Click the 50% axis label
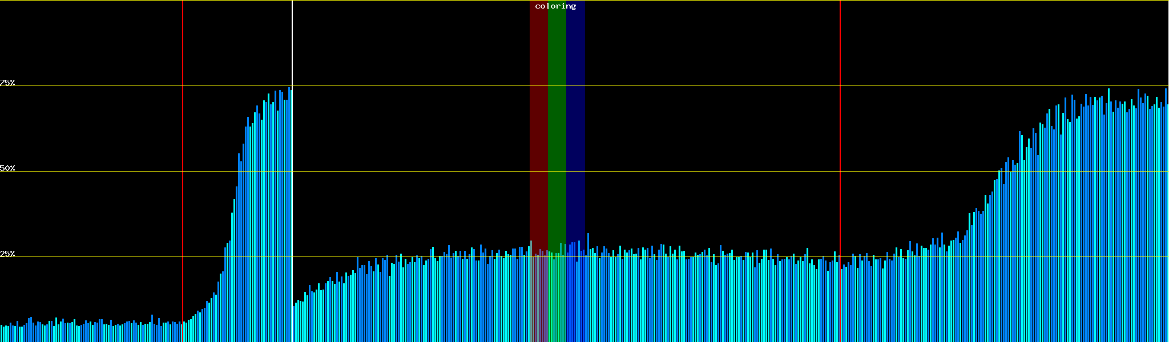The image size is (1169, 342). pos(7,169)
